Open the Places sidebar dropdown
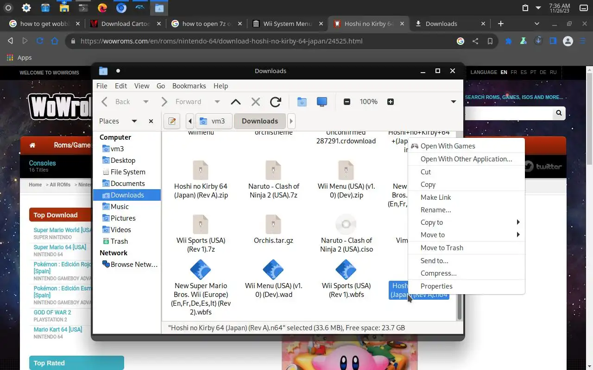The width and height of the screenshot is (593, 370). 134,121
